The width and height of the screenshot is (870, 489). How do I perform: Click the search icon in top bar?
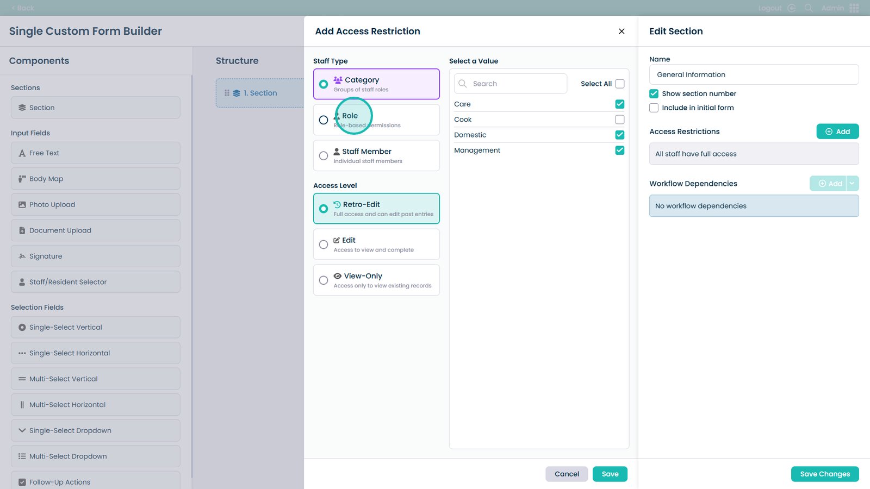809,8
